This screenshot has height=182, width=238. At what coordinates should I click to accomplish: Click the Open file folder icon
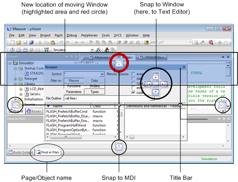click(19, 42)
